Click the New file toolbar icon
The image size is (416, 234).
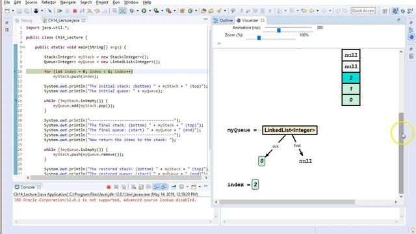7,11
